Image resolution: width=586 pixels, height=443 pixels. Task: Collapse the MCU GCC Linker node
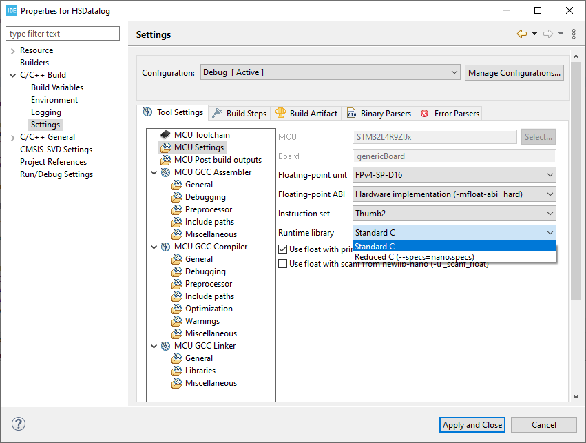click(x=154, y=346)
